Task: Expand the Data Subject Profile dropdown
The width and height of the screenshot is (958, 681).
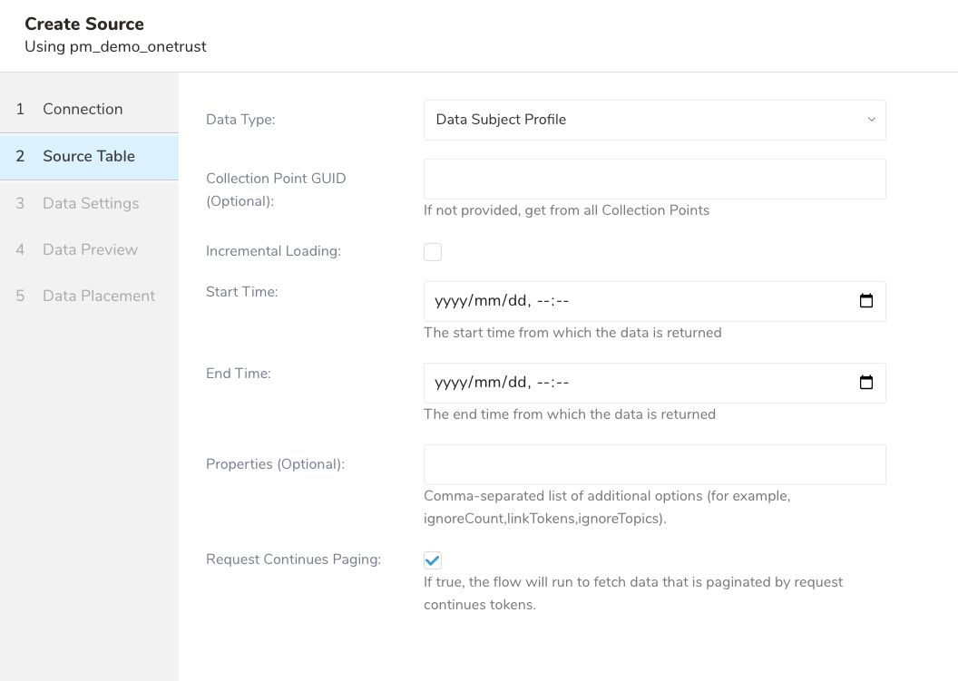Action: pos(653,120)
